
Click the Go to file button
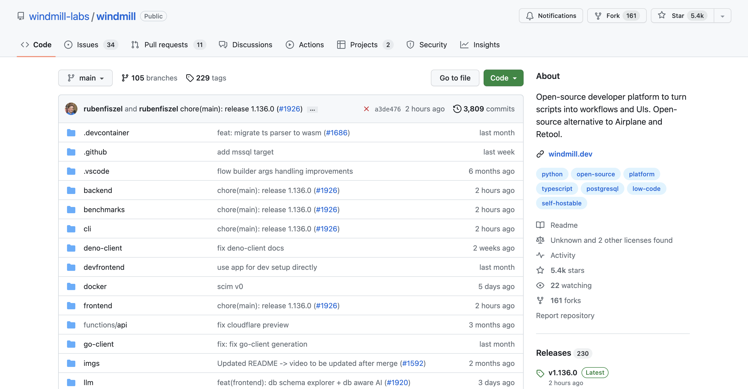(455, 78)
